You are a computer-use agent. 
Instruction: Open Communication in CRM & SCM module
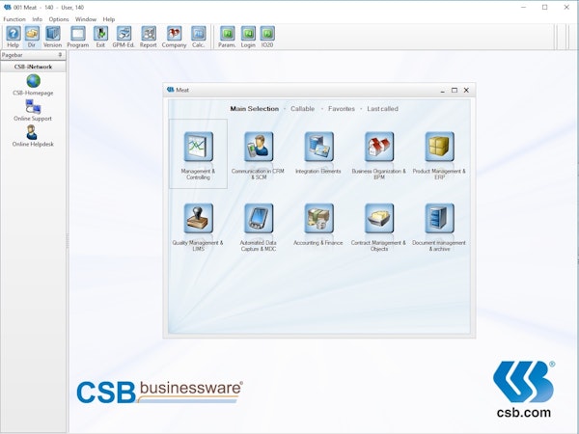(259, 155)
